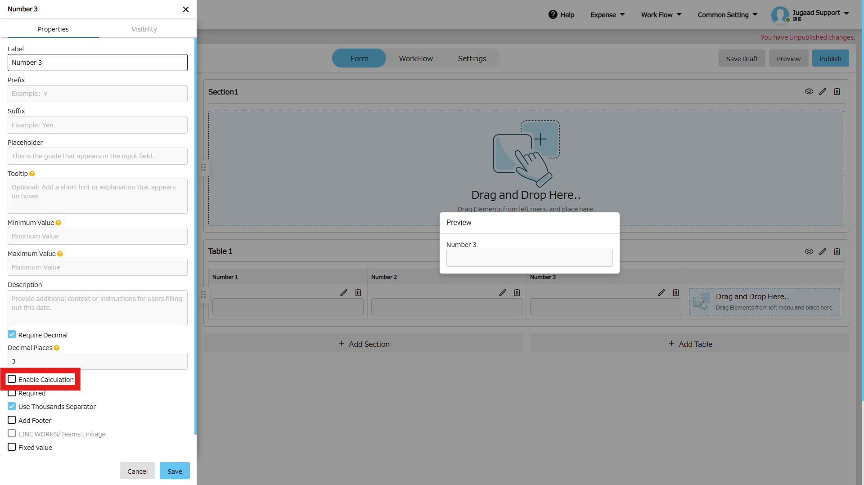Click the Help question mark icon
Image resolution: width=864 pixels, height=485 pixels.
pyautogui.click(x=553, y=15)
